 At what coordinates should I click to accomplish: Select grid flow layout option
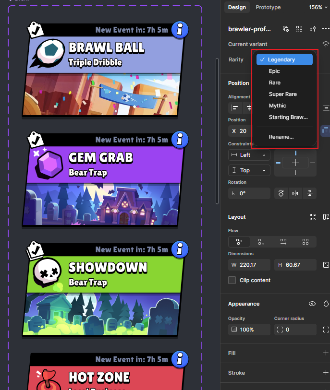306,242
